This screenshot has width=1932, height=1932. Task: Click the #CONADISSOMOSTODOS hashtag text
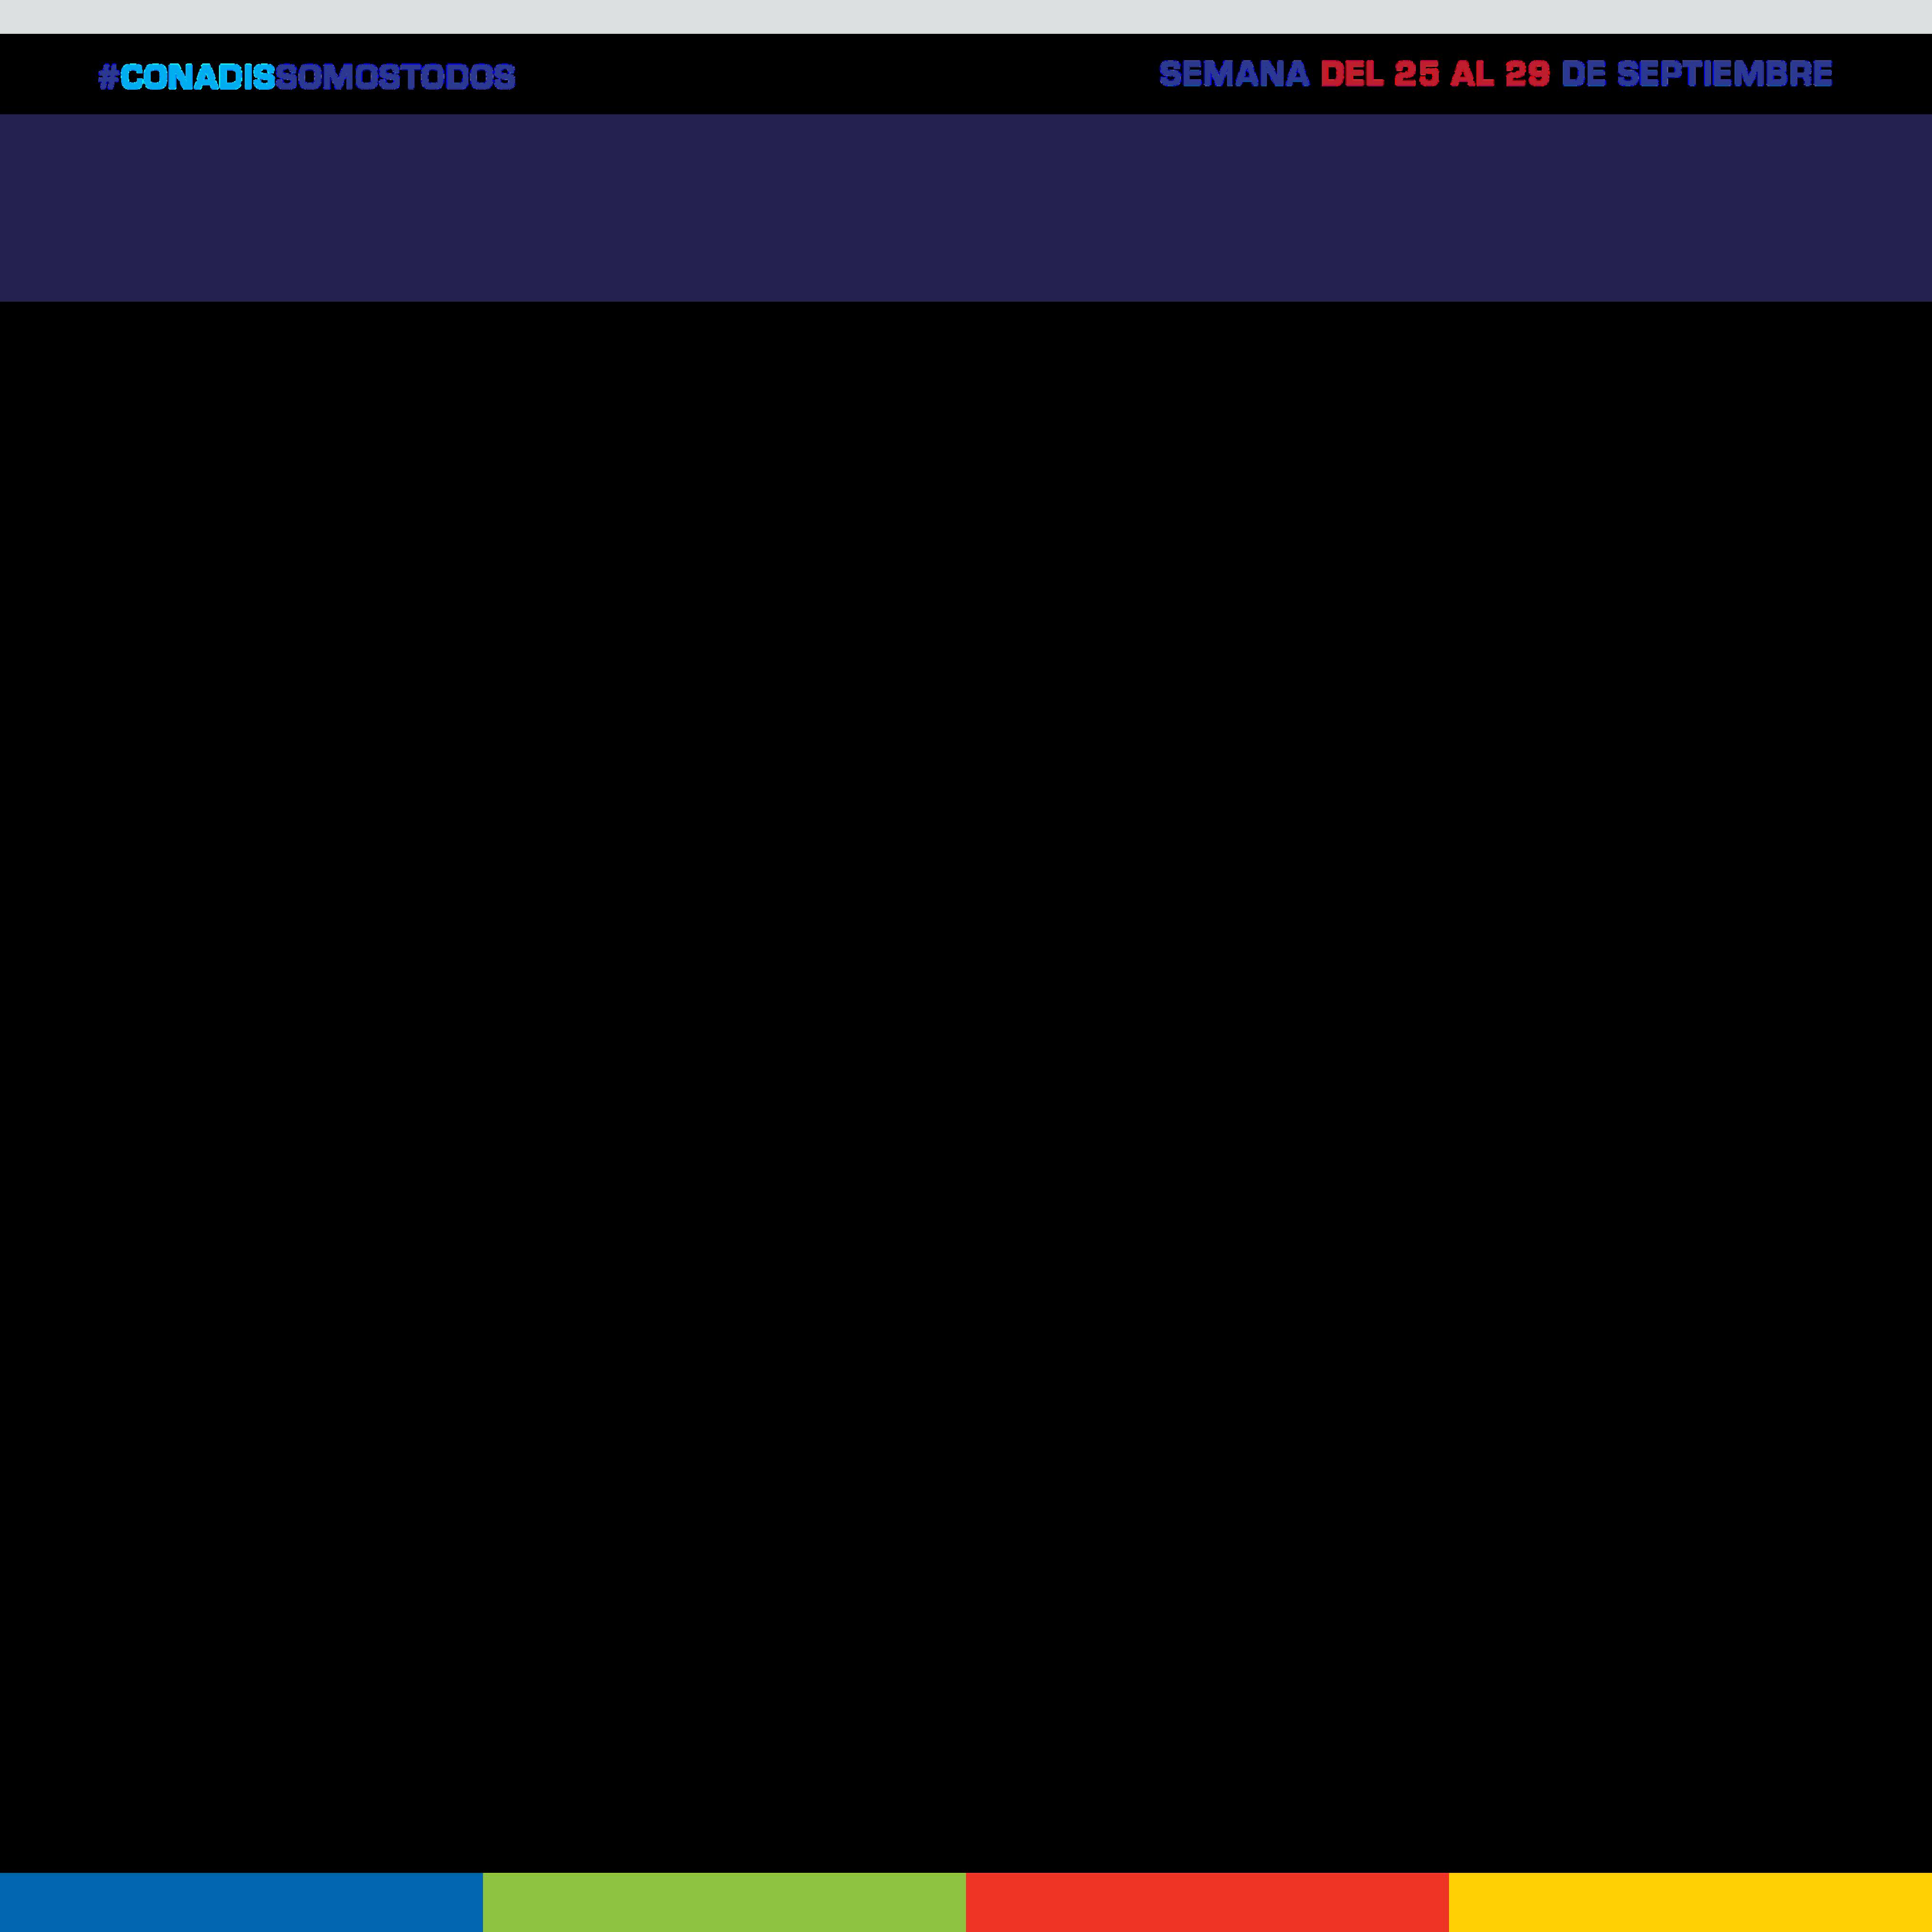click(x=307, y=77)
